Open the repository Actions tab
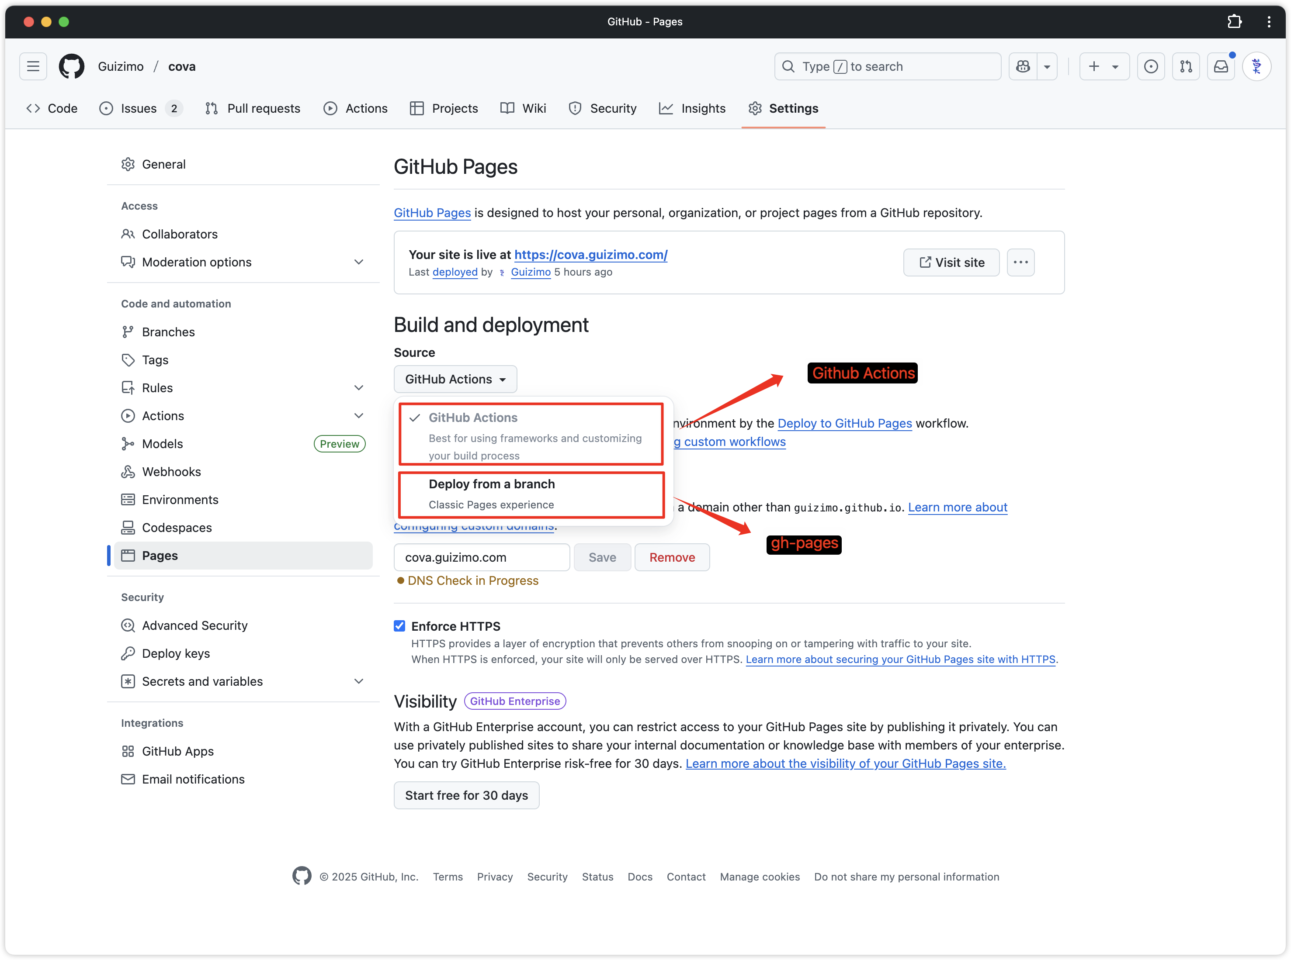The width and height of the screenshot is (1291, 960). click(355, 108)
